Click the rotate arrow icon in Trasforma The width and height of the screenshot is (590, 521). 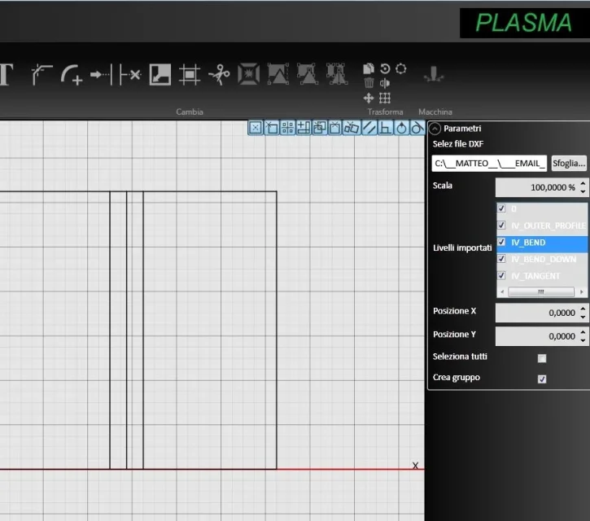pyautogui.click(x=385, y=68)
